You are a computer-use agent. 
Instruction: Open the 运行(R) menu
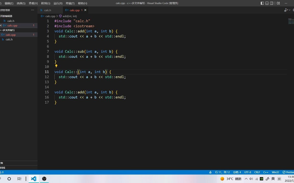58,3
